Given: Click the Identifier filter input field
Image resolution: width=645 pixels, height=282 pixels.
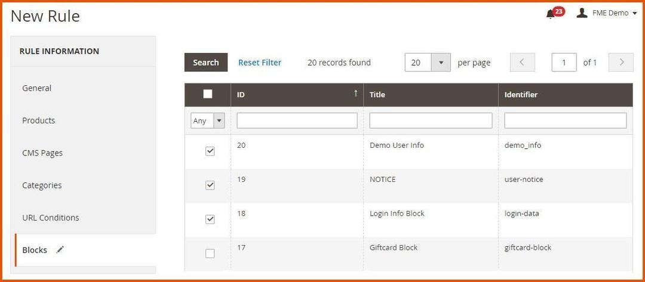Looking at the screenshot, I should coord(565,120).
